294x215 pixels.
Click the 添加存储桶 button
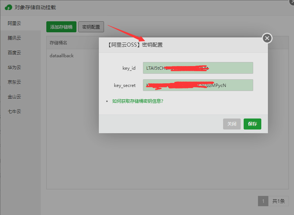61,27
